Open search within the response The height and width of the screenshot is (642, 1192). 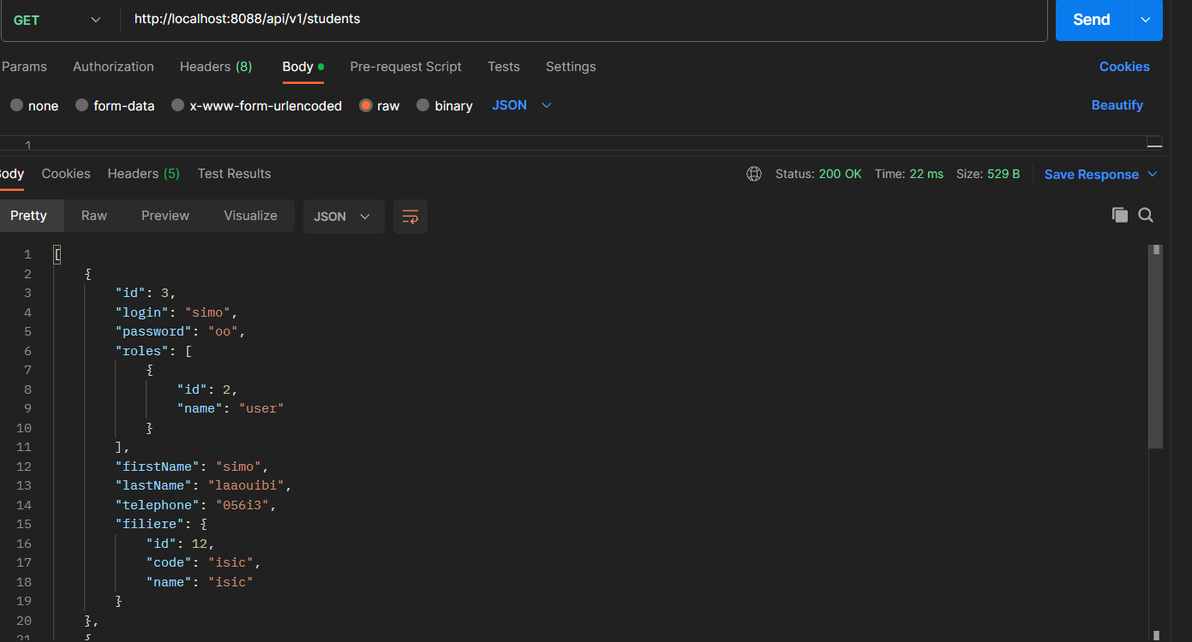coord(1146,215)
